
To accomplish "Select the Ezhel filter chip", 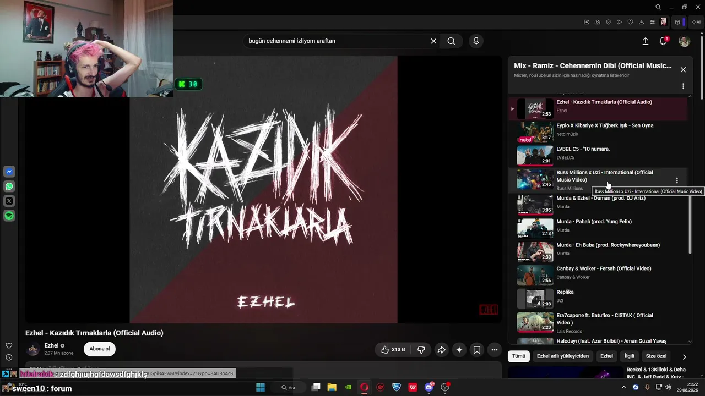I will point(606,356).
